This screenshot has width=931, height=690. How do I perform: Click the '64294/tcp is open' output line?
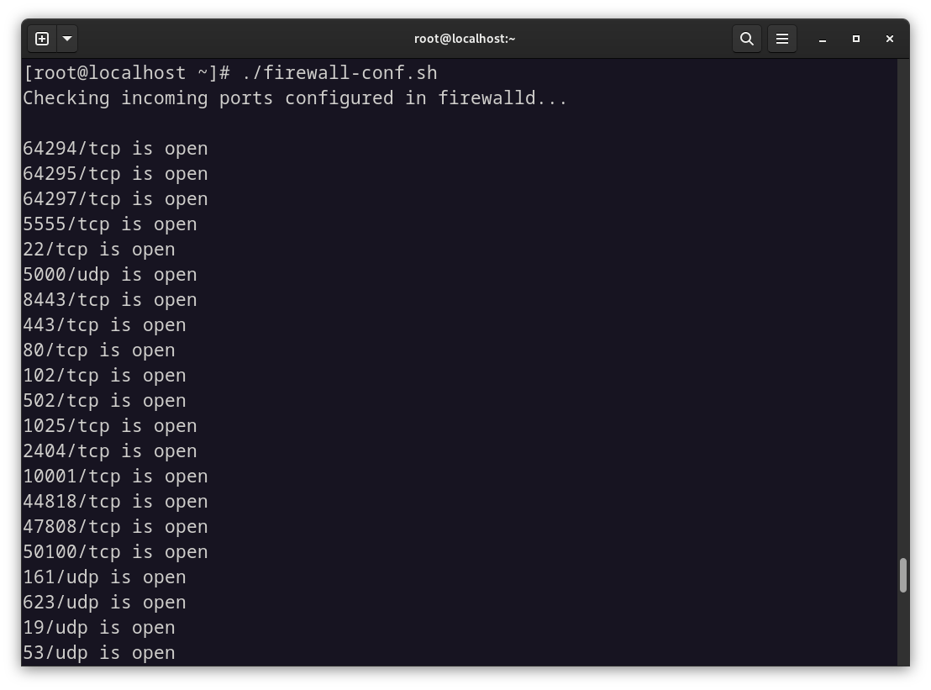115,148
